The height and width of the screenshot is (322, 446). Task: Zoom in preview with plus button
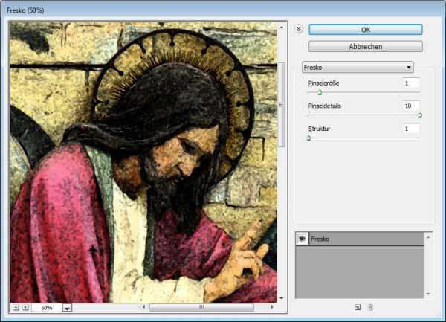pyautogui.click(x=25, y=307)
